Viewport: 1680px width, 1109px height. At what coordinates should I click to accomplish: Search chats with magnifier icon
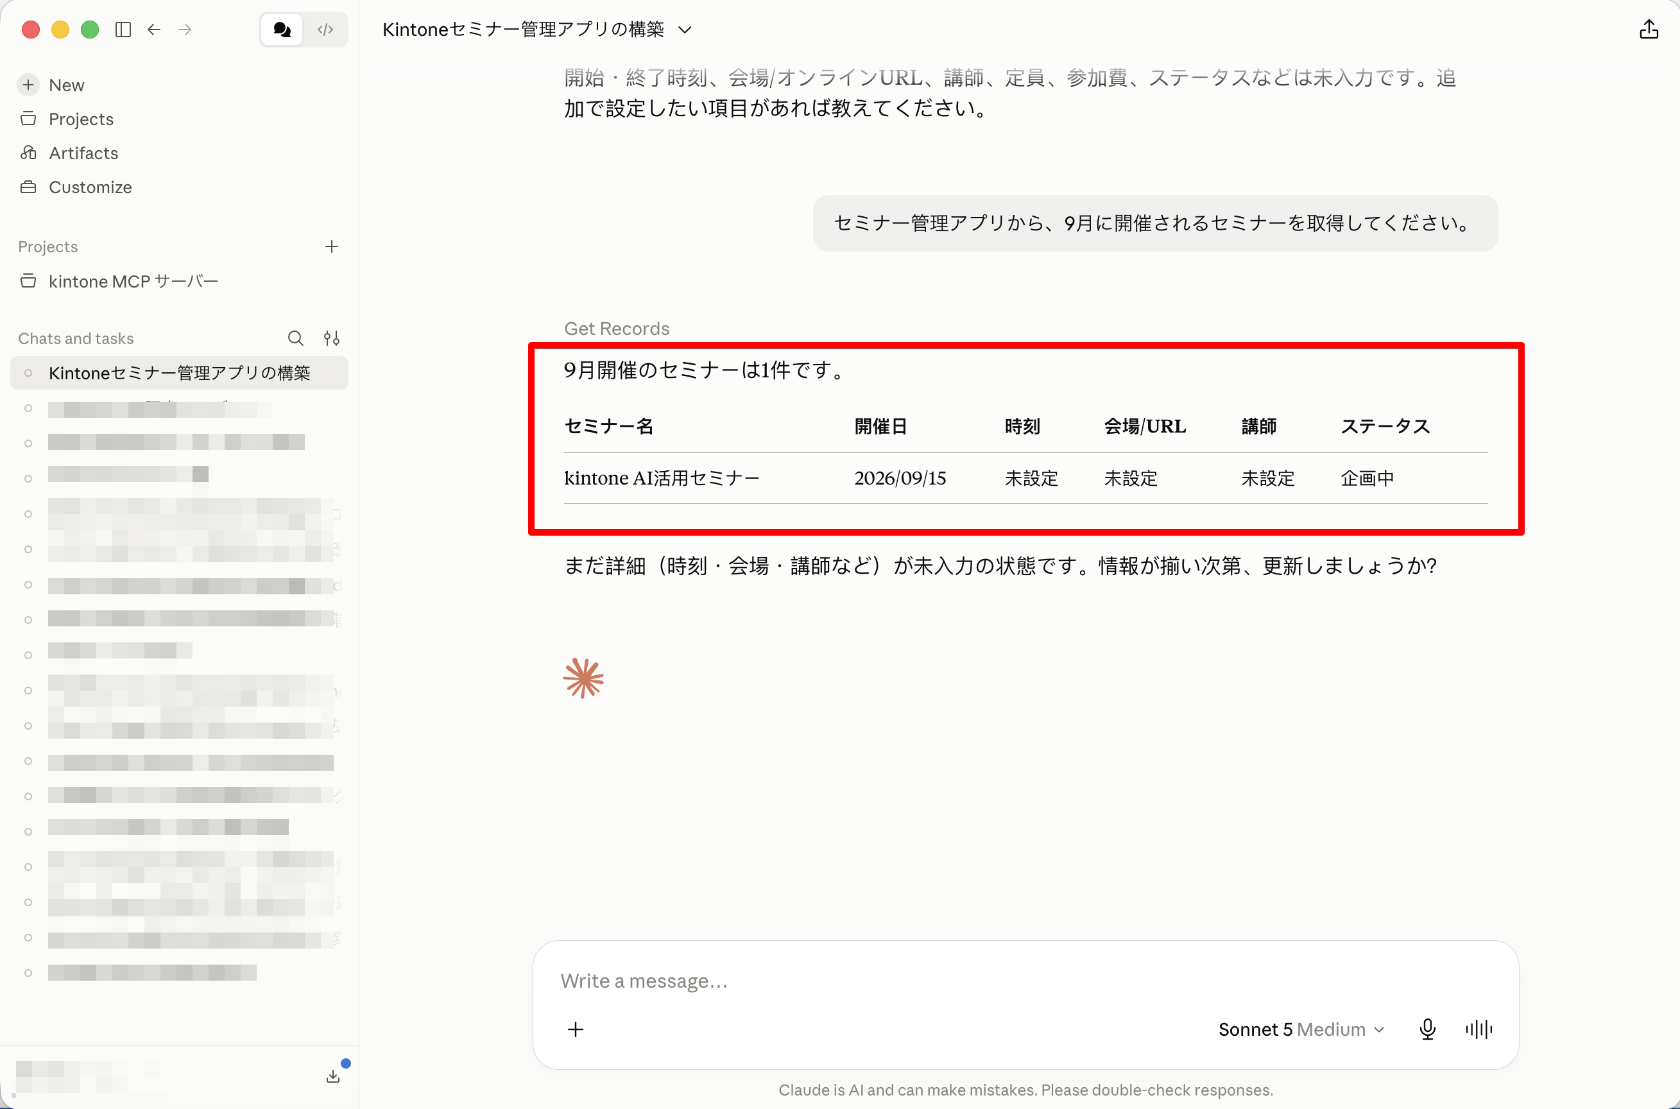[296, 338]
